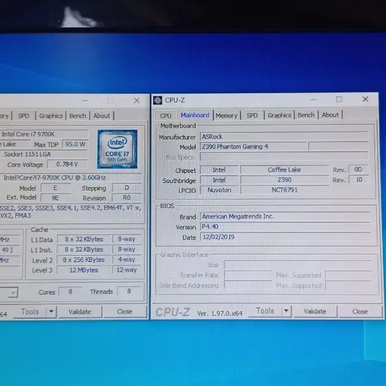Click Max TDP value 95.0 W

(x=75, y=144)
